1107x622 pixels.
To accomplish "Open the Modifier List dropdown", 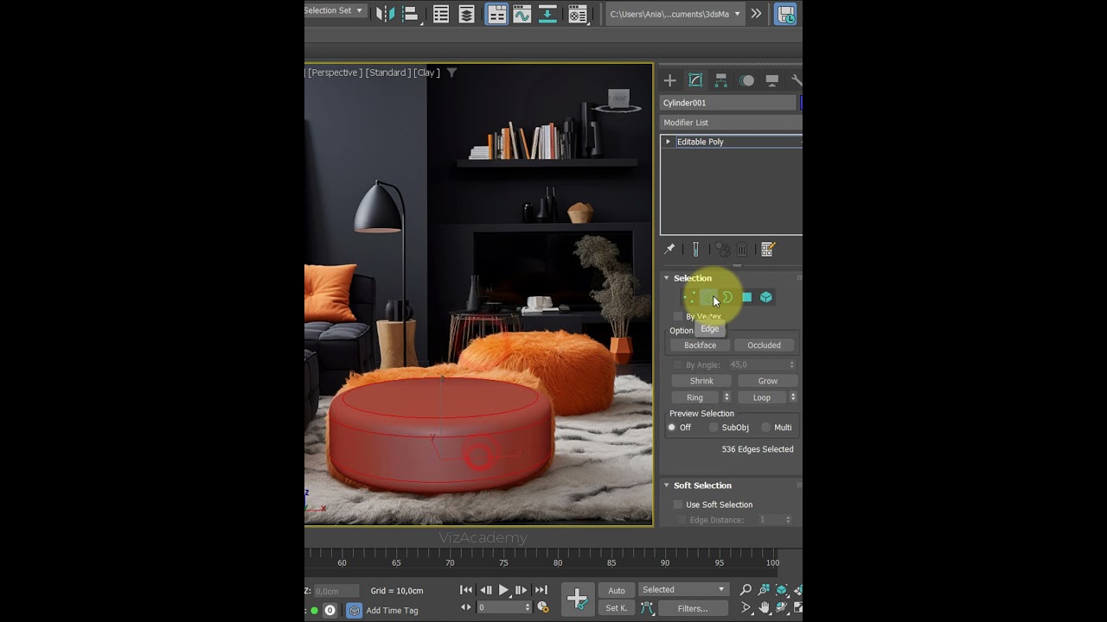I will (731, 123).
